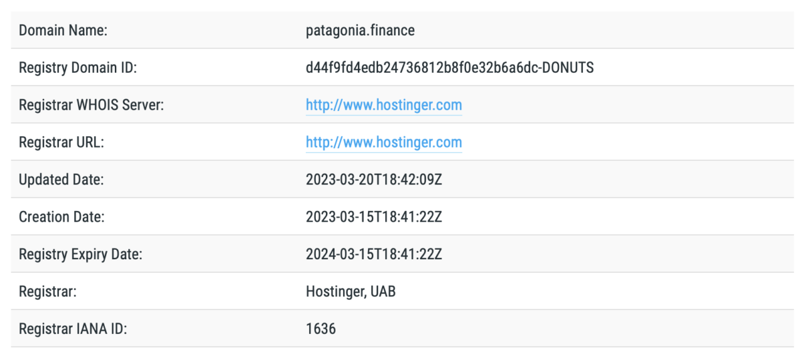Select the patagonia.finance domain name value
The width and height of the screenshot is (804, 354).
coord(360,30)
